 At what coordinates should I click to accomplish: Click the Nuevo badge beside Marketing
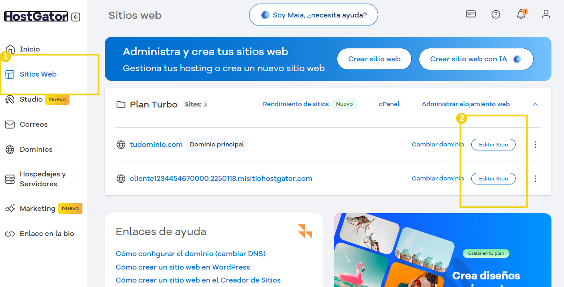[70, 209]
